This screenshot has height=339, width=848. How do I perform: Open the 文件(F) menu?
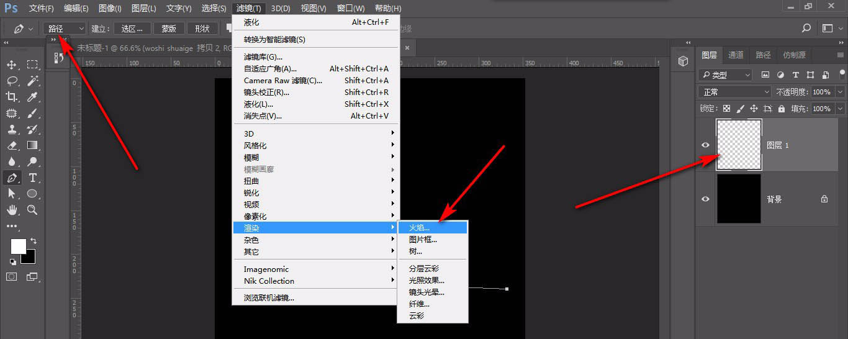coord(42,8)
